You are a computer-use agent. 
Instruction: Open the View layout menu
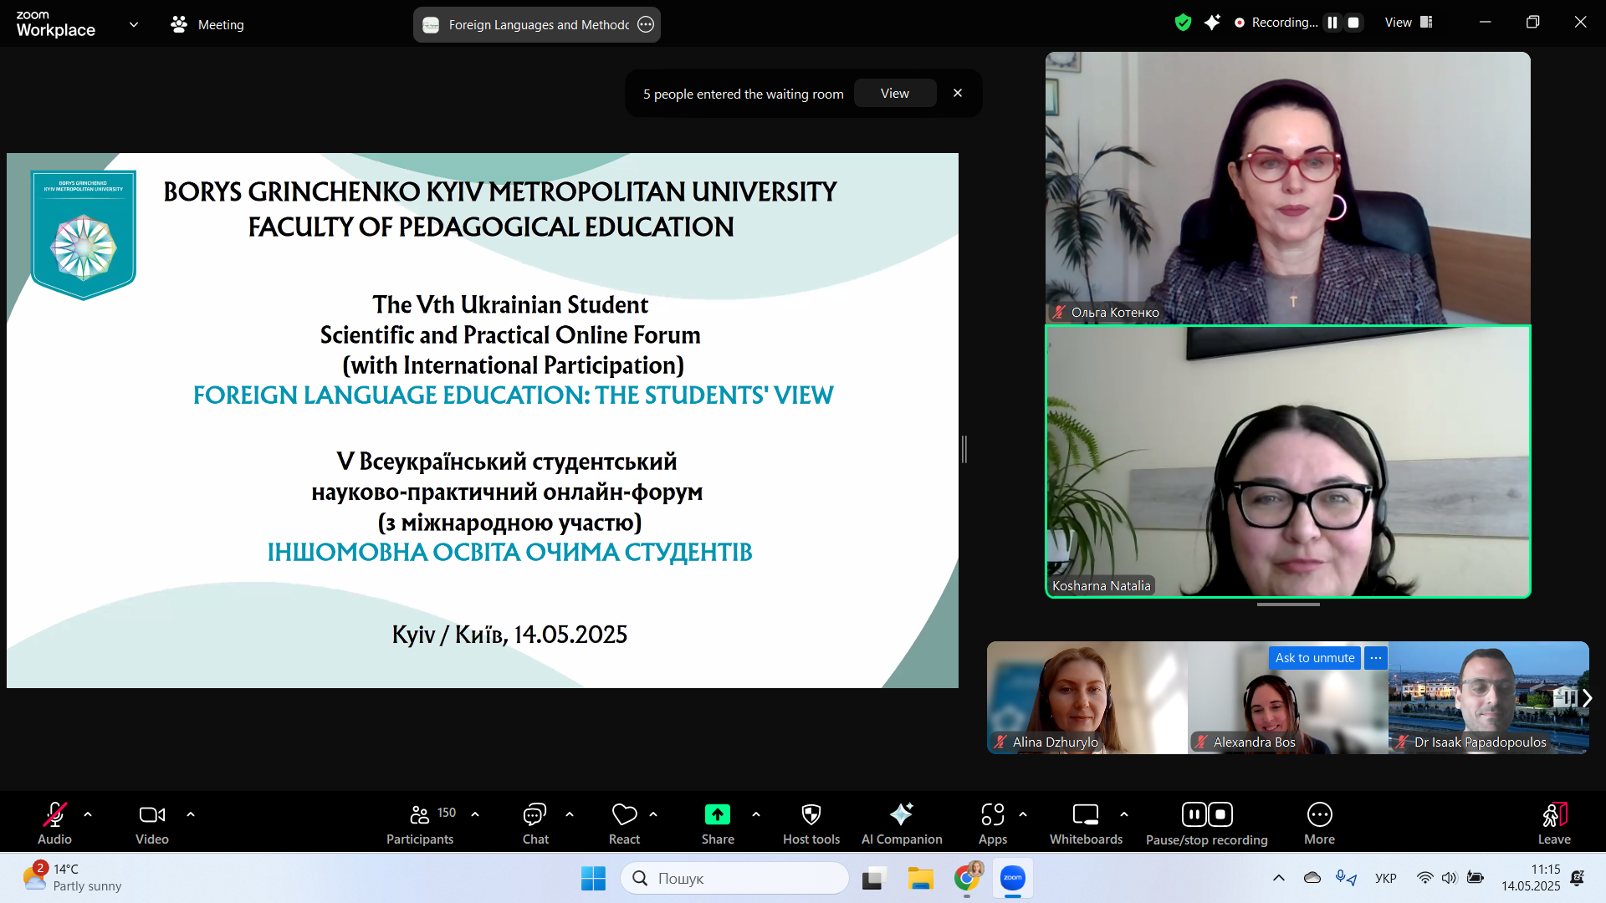click(x=1409, y=23)
